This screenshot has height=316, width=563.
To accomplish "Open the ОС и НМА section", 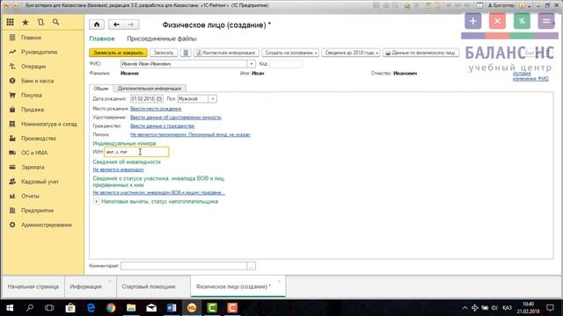I will tap(34, 153).
